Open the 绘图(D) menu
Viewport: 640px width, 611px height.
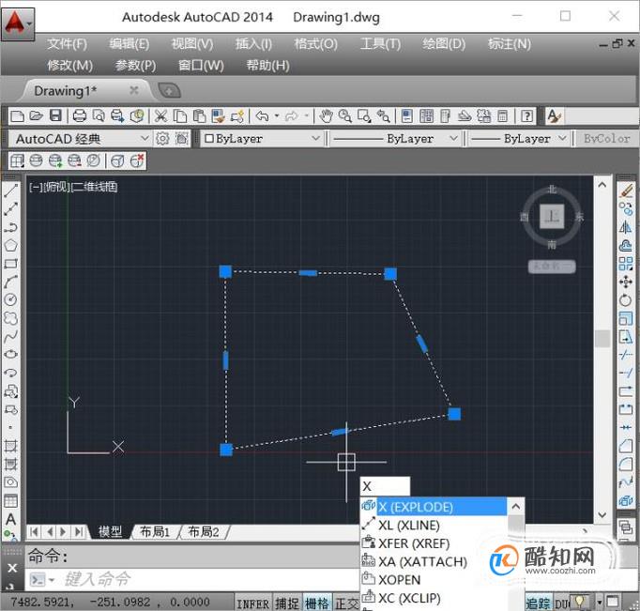444,44
